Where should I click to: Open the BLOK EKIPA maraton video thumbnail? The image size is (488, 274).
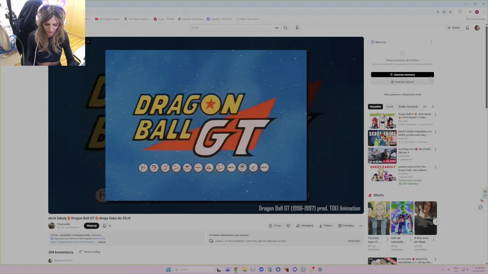tap(382, 261)
